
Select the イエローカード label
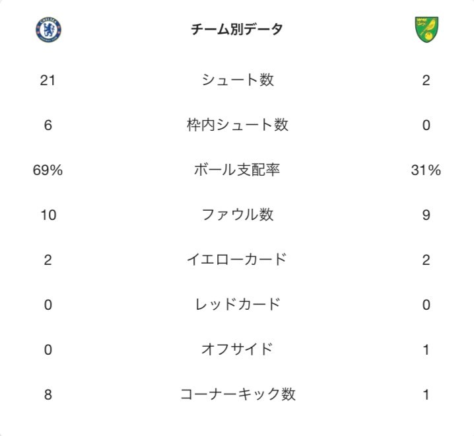pyautogui.click(x=237, y=260)
